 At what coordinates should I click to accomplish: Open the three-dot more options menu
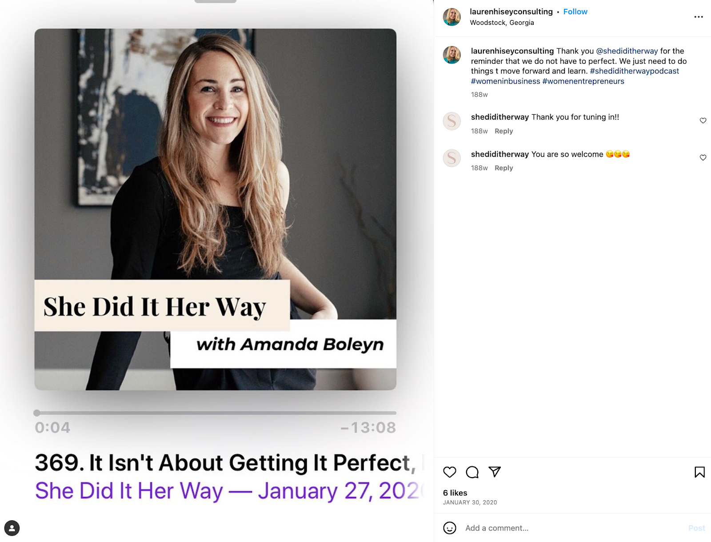(699, 17)
